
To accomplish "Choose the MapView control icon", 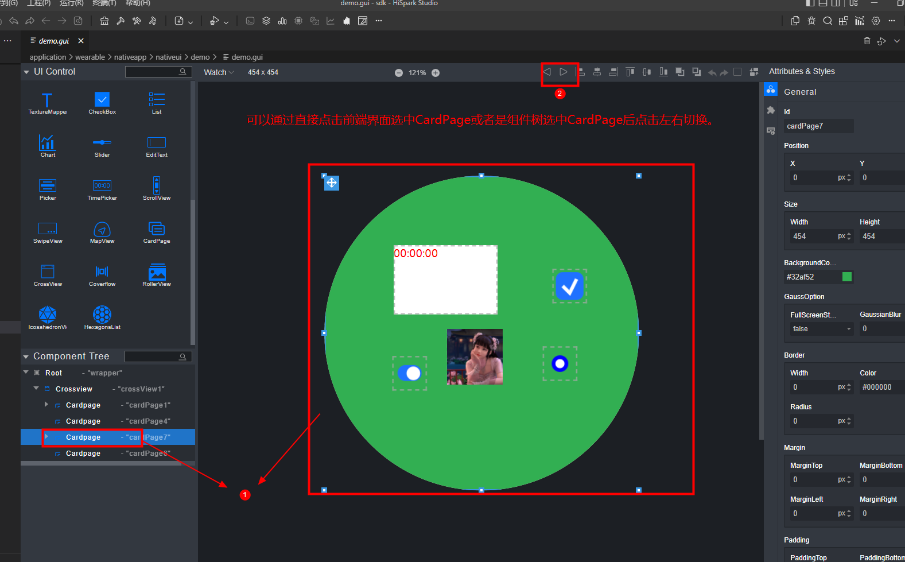I will pos(102,230).
